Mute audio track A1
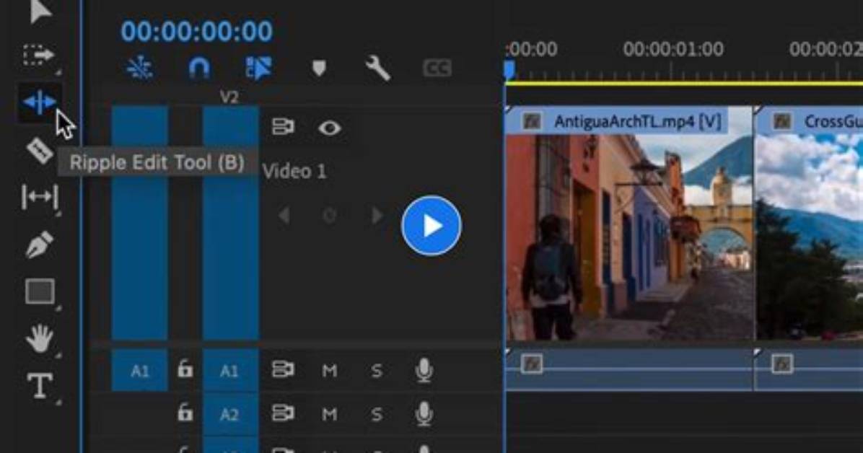The height and width of the screenshot is (453, 863). [330, 371]
